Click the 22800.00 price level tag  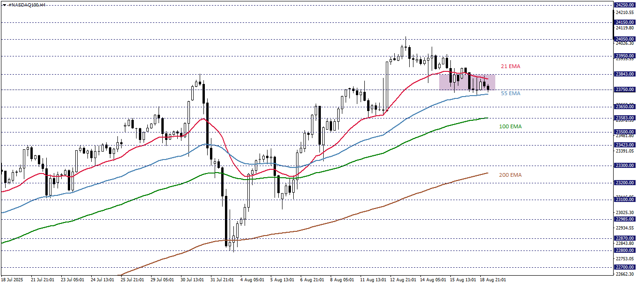click(625, 250)
